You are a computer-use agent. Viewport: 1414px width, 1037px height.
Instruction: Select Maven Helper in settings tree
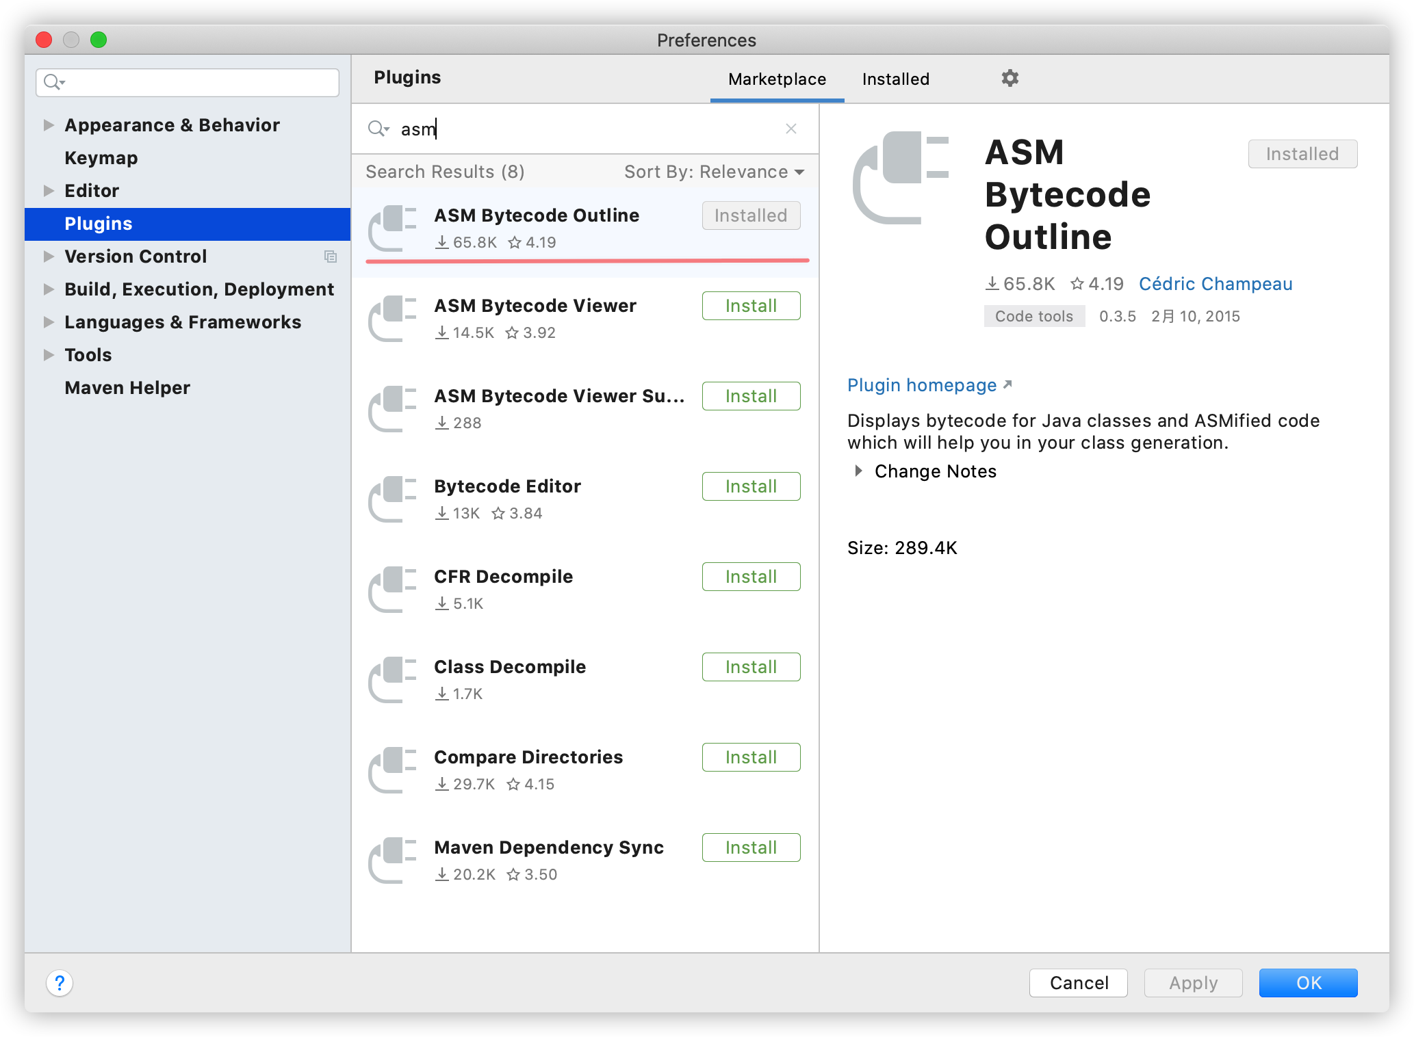127,388
